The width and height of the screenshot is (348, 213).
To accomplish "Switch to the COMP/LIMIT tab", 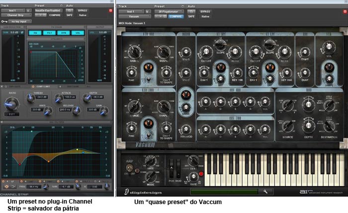I will (x=43, y=86).
